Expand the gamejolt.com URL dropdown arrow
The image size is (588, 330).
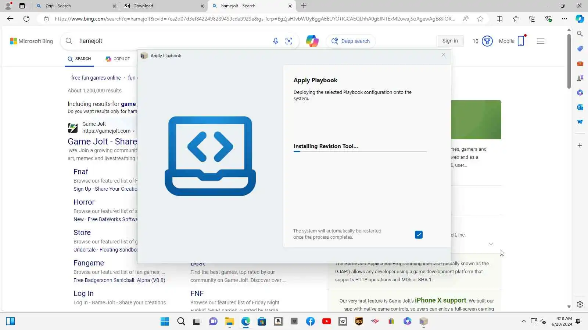(133, 131)
